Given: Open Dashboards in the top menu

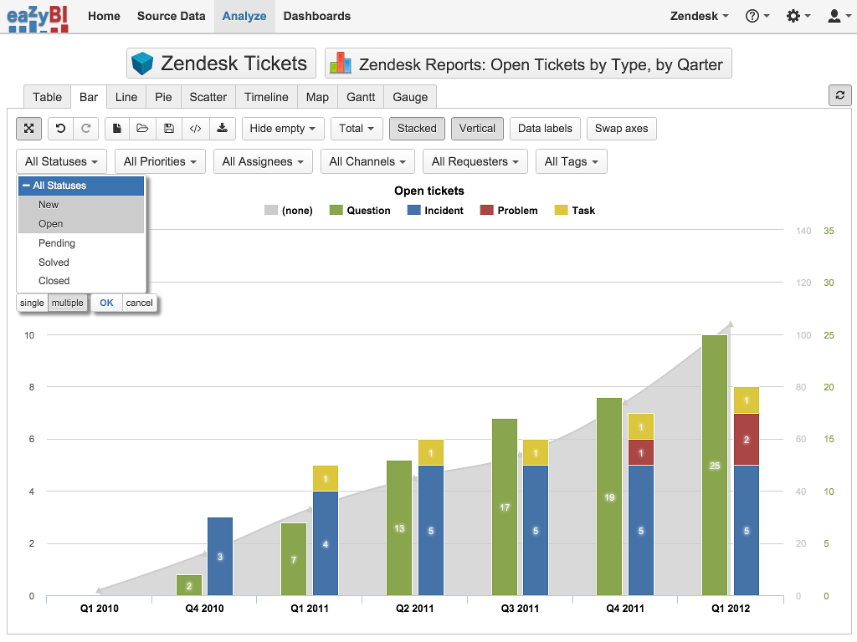Looking at the screenshot, I should coord(316,16).
